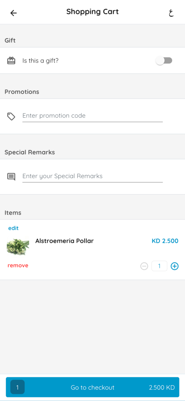185x401 pixels.
Task: Edit the Alstroemeria Pollar item
Action: [x=13, y=228]
